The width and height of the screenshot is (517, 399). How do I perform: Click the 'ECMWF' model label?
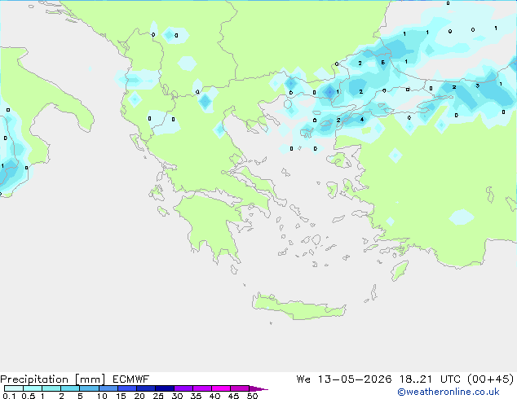click(130, 379)
